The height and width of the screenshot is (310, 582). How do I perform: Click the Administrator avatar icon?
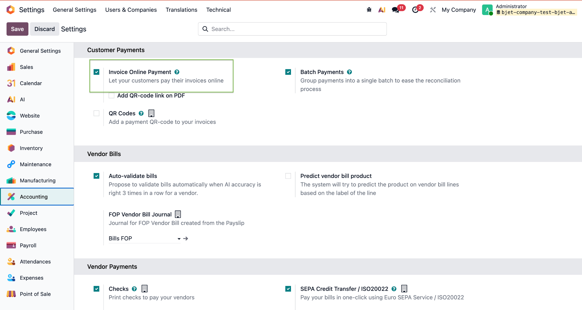click(487, 10)
